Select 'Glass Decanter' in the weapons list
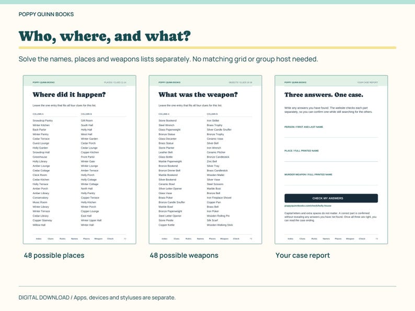 pos(168,139)
